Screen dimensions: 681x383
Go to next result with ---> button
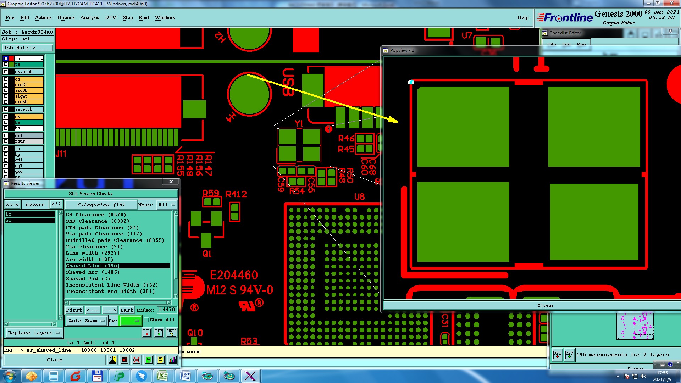click(110, 310)
